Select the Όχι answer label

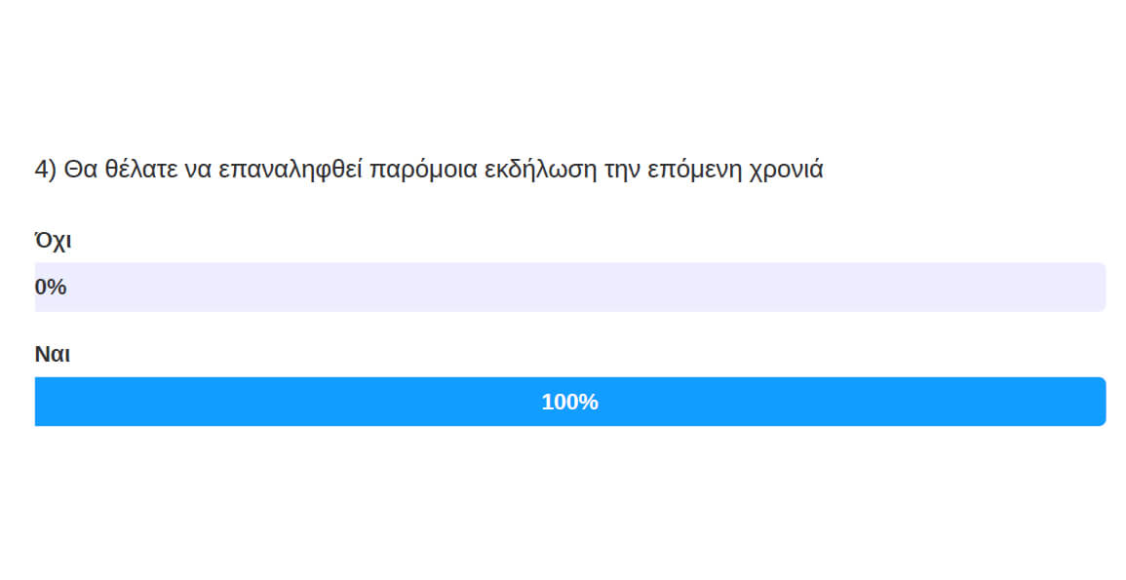point(53,241)
